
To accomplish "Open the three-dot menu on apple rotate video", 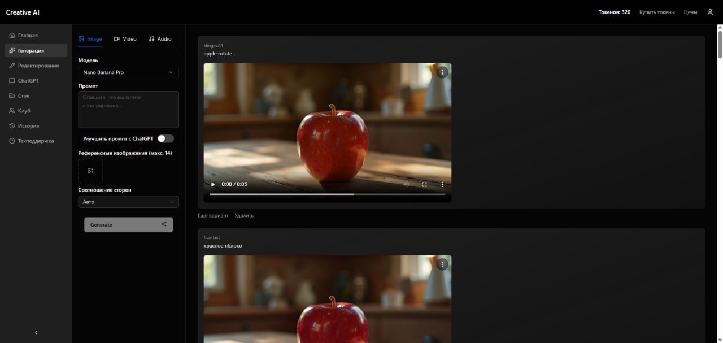I will (x=442, y=72).
